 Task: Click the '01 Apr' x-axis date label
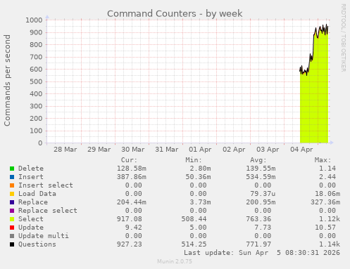(x=200, y=150)
